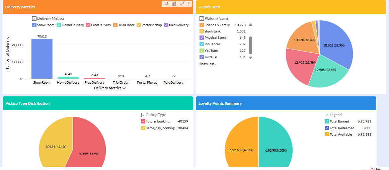The image size is (389, 170).
Task: Click the Pickup Type Distribution panel title
Action: click(27, 103)
